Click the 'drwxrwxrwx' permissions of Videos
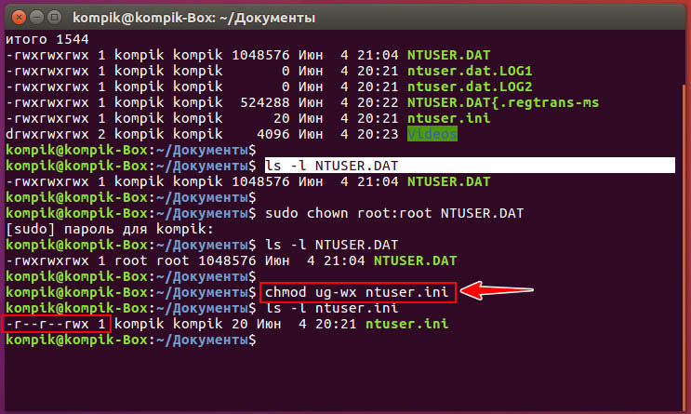 pos(47,134)
